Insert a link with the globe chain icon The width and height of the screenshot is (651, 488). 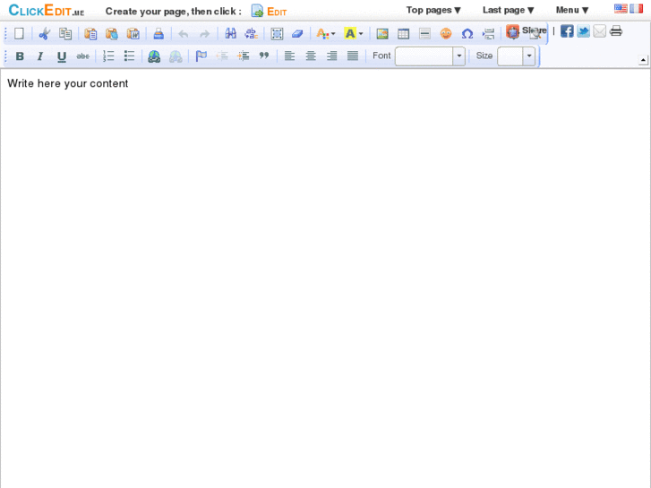tap(154, 56)
